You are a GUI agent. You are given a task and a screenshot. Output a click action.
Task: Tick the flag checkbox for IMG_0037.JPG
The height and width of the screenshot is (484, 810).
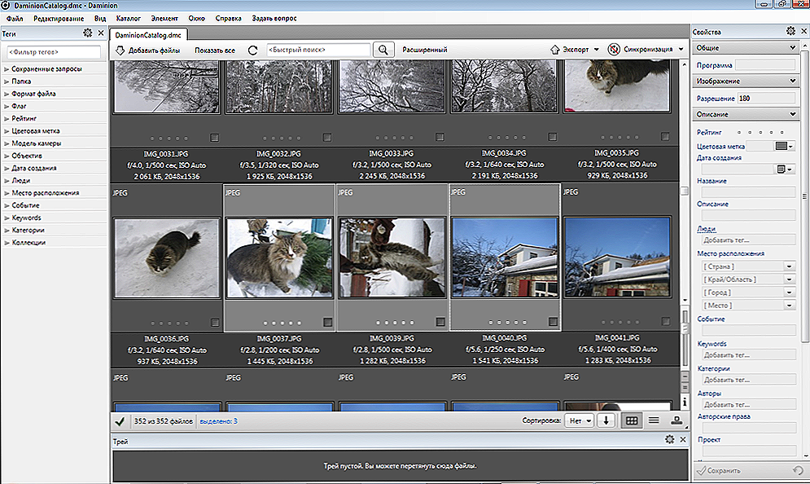pyautogui.click(x=326, y=322)
